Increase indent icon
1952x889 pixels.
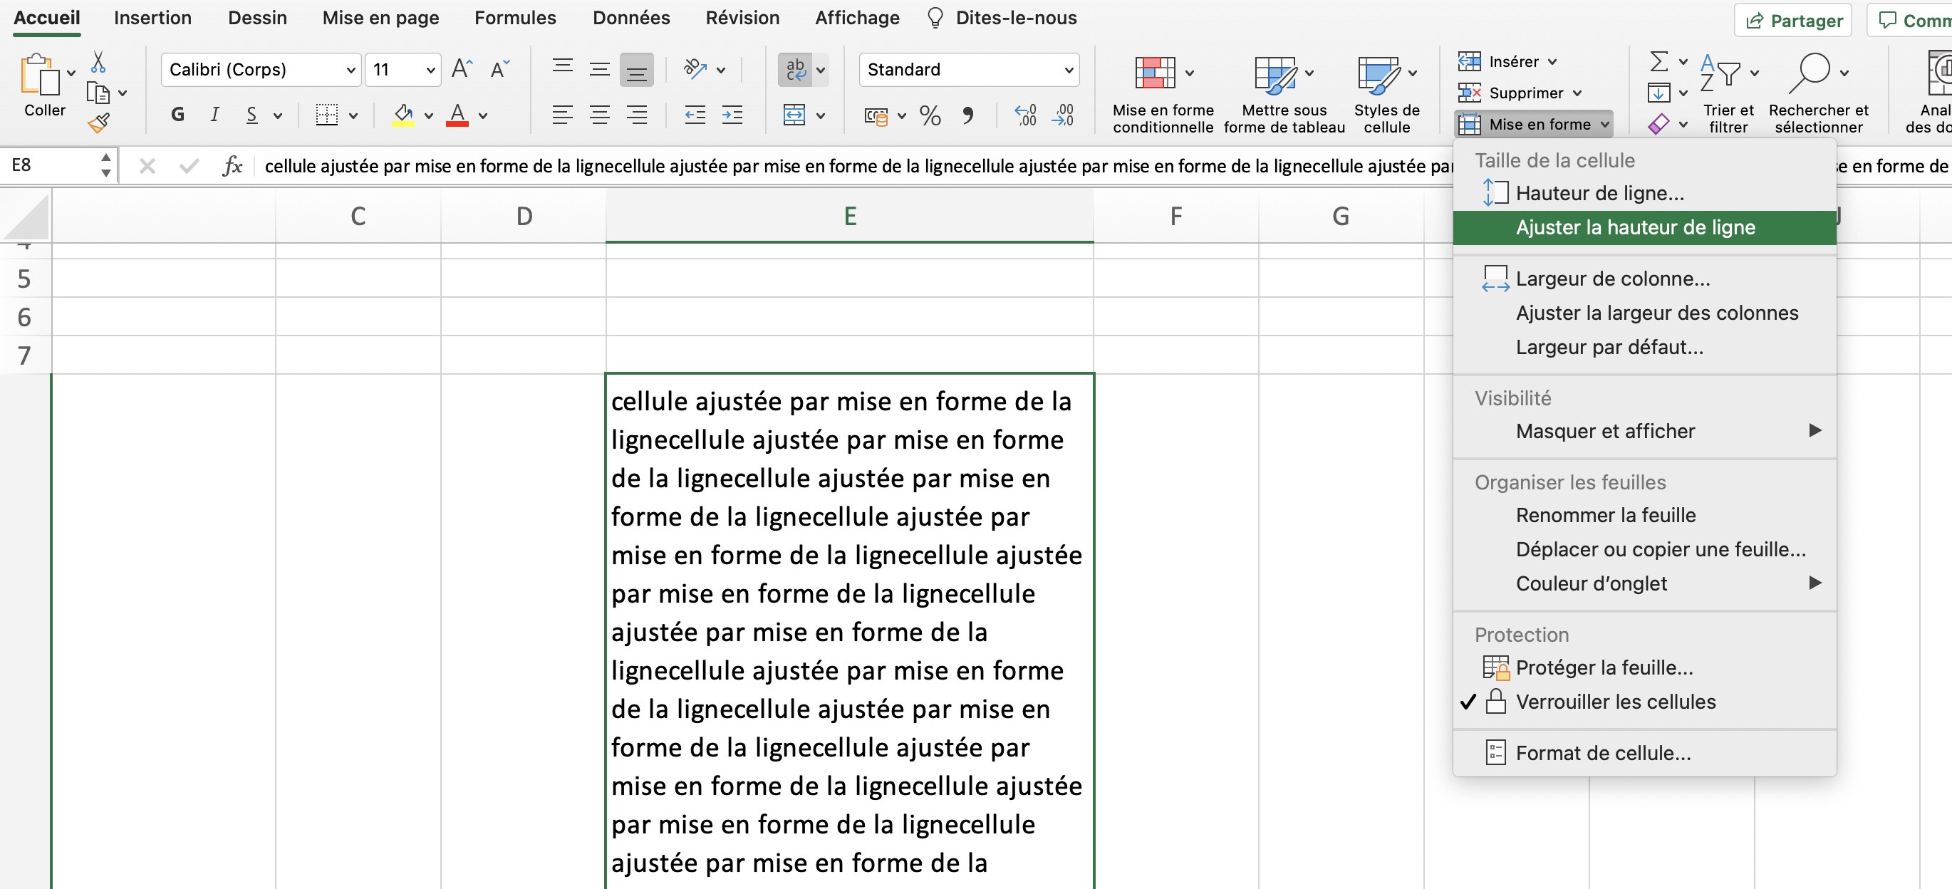(x=732, y=115)
